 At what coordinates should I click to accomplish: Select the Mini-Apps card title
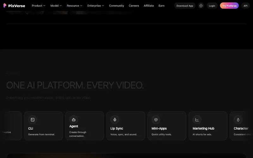159,129
